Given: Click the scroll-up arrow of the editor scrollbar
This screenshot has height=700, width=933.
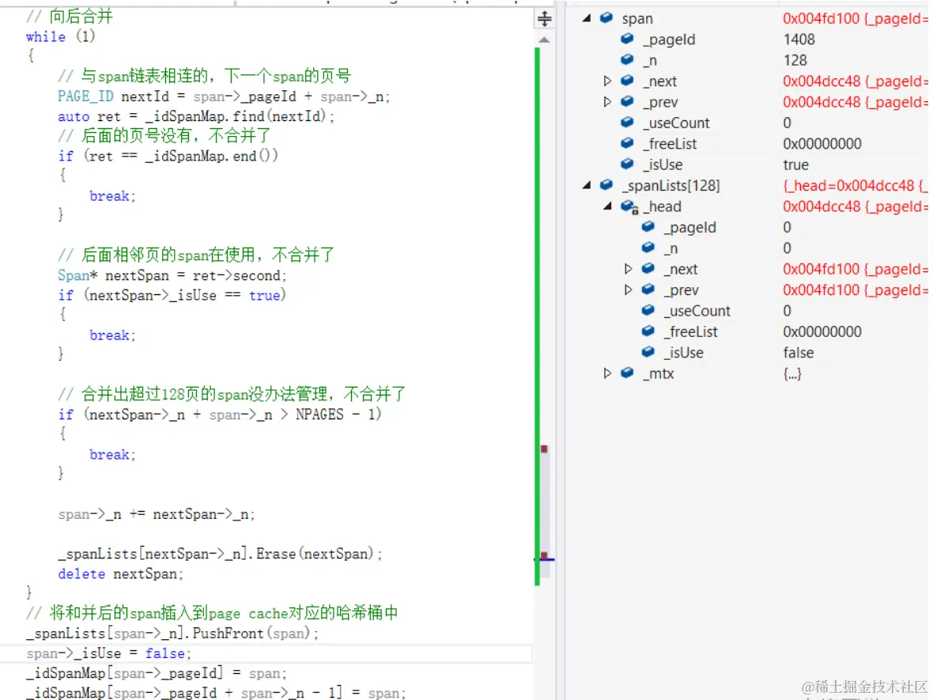Looking at the screenshot, I should pos(544,40).
